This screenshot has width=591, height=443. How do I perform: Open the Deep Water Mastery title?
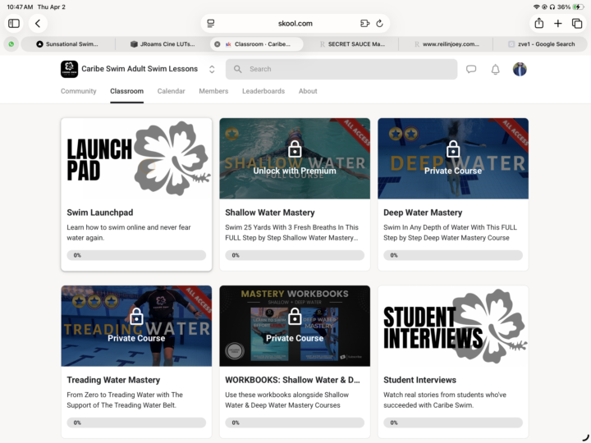[423, 212]
